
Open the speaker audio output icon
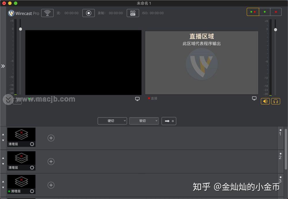coord(265,101)
